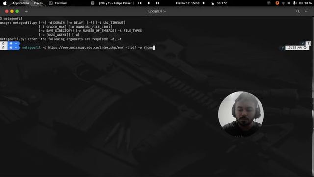Play the current track
314x177 pixels.
149,3
